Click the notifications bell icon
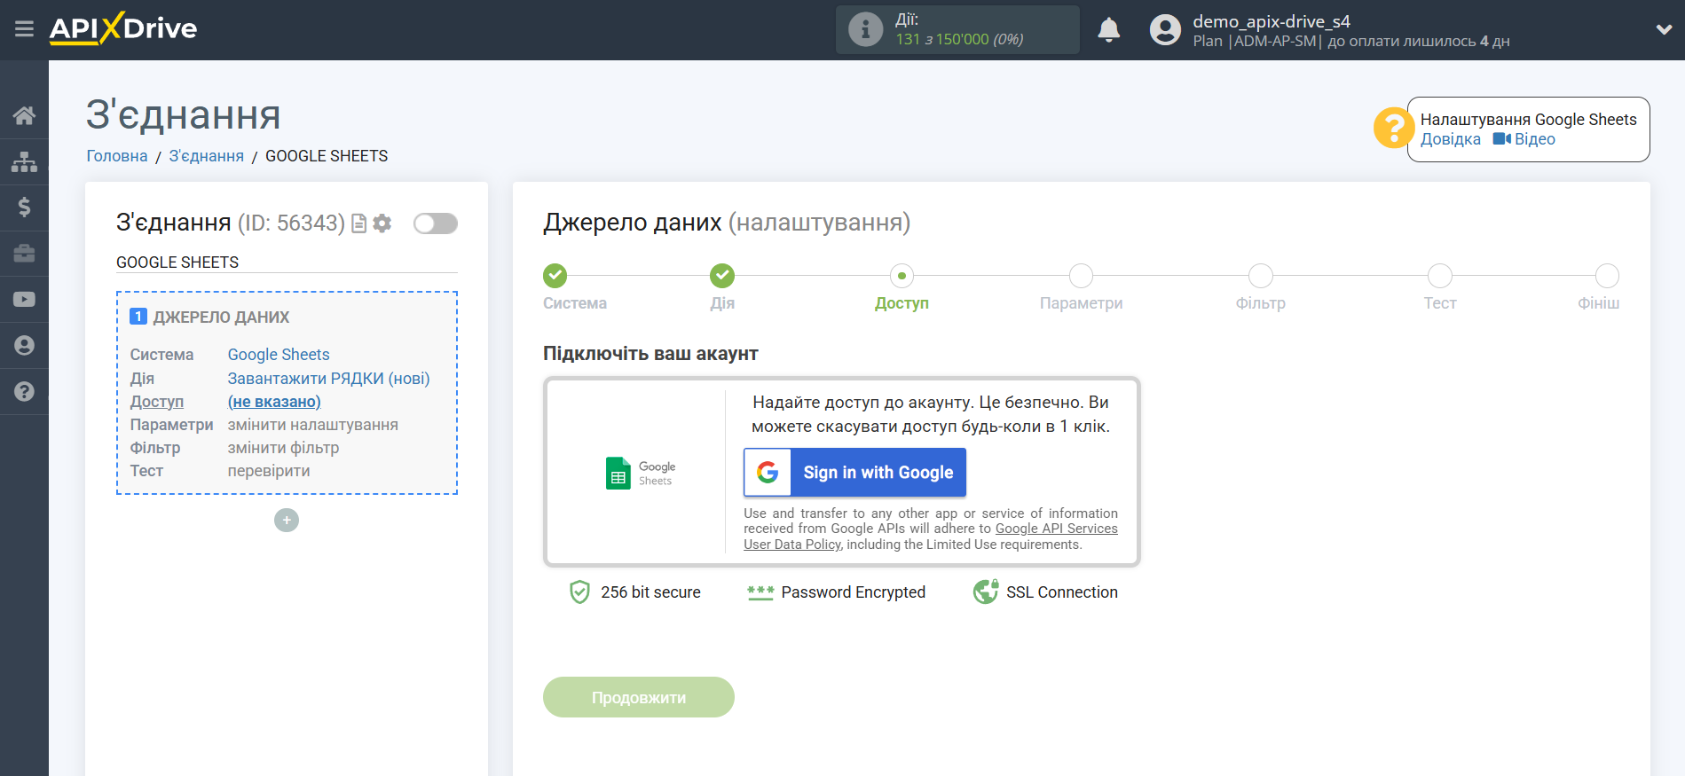The width and height of the screenshot is (1685, 776). [x=1108, y=30]
